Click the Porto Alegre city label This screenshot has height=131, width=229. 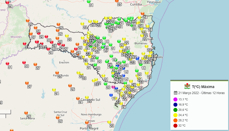pos(89,128)
